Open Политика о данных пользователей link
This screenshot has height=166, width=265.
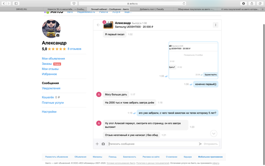[153, 163]
